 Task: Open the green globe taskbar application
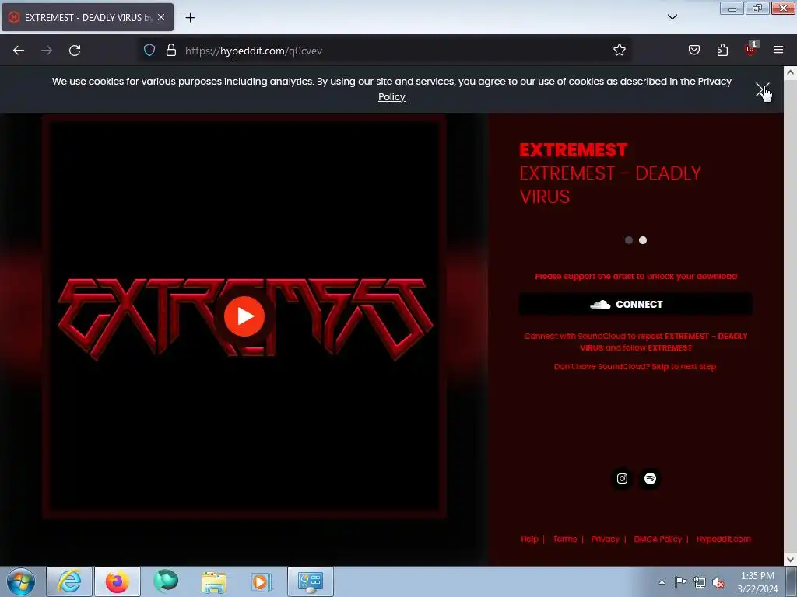click(x=166, y=581)
